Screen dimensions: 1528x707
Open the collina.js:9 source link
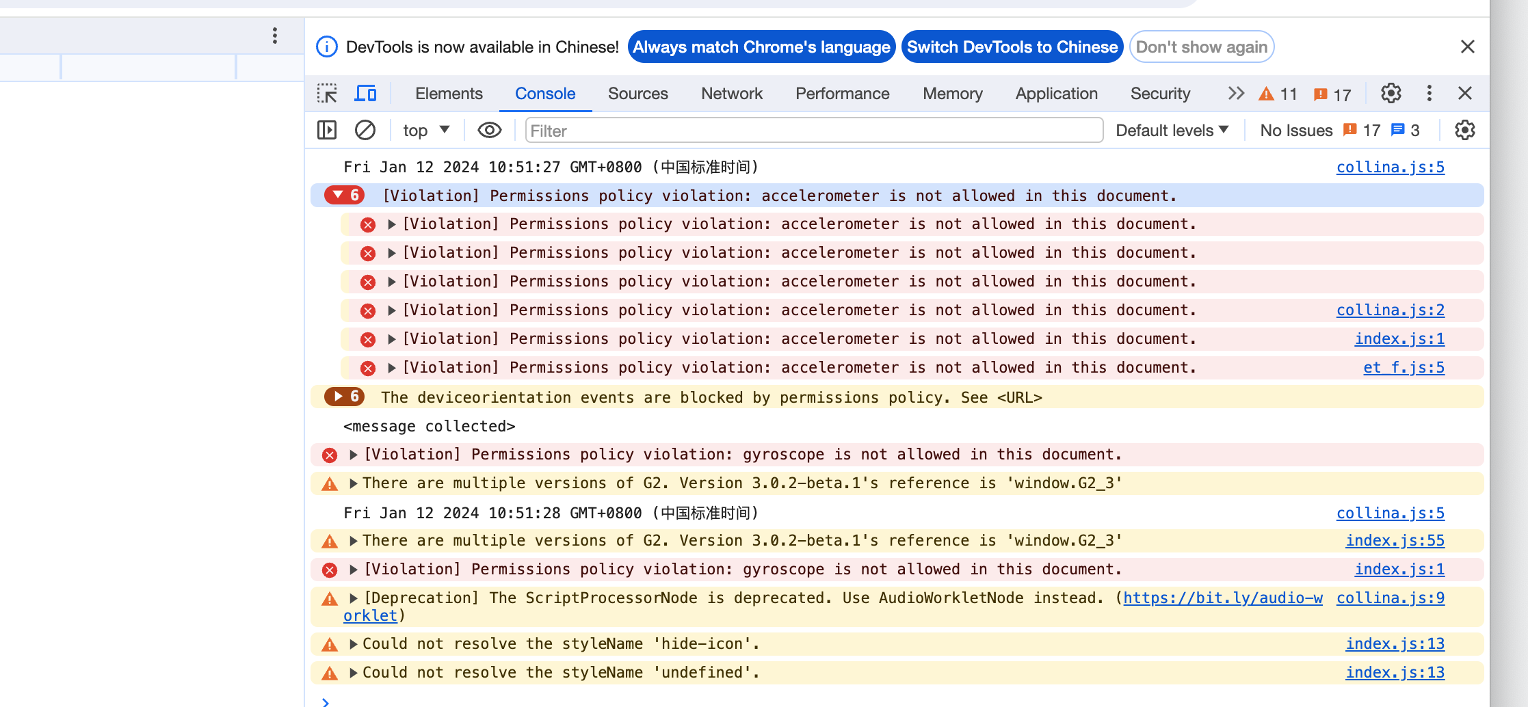click(1391, 598)
